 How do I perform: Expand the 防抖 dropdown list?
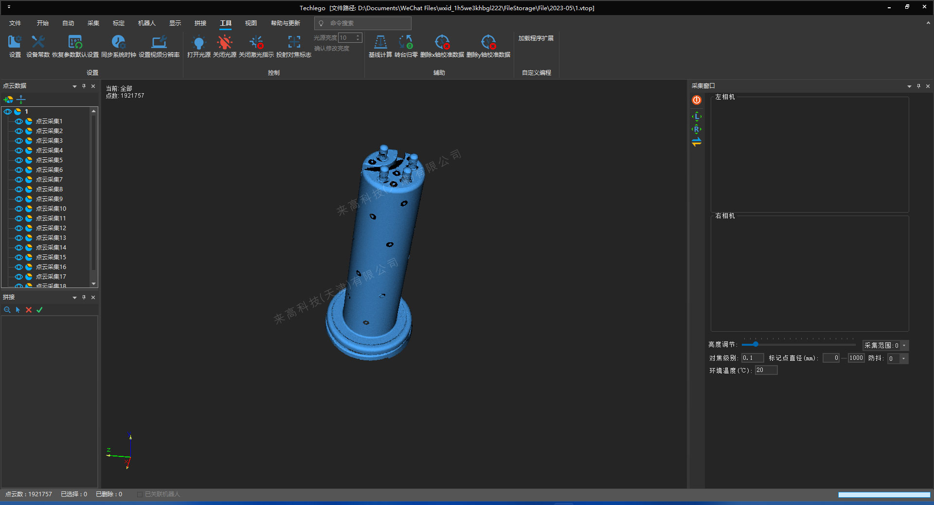click(x=903, y=359)
